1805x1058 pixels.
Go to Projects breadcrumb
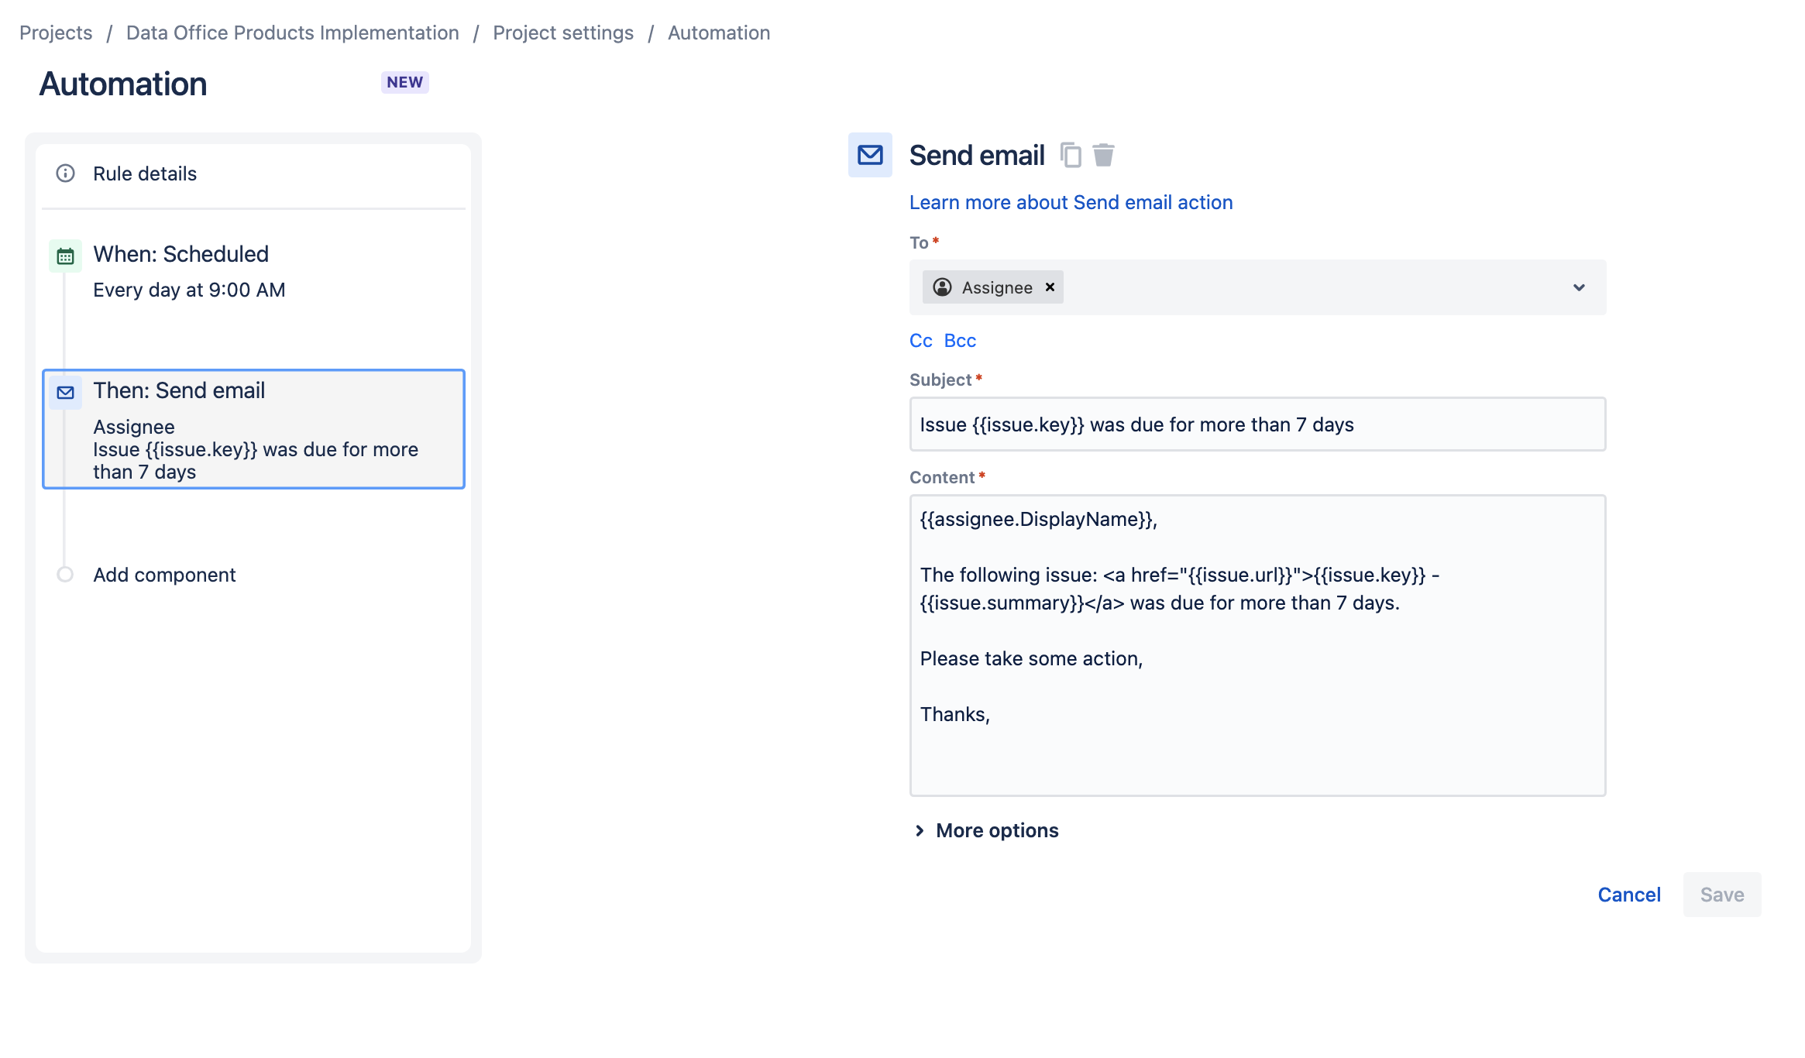coord(56,33)
